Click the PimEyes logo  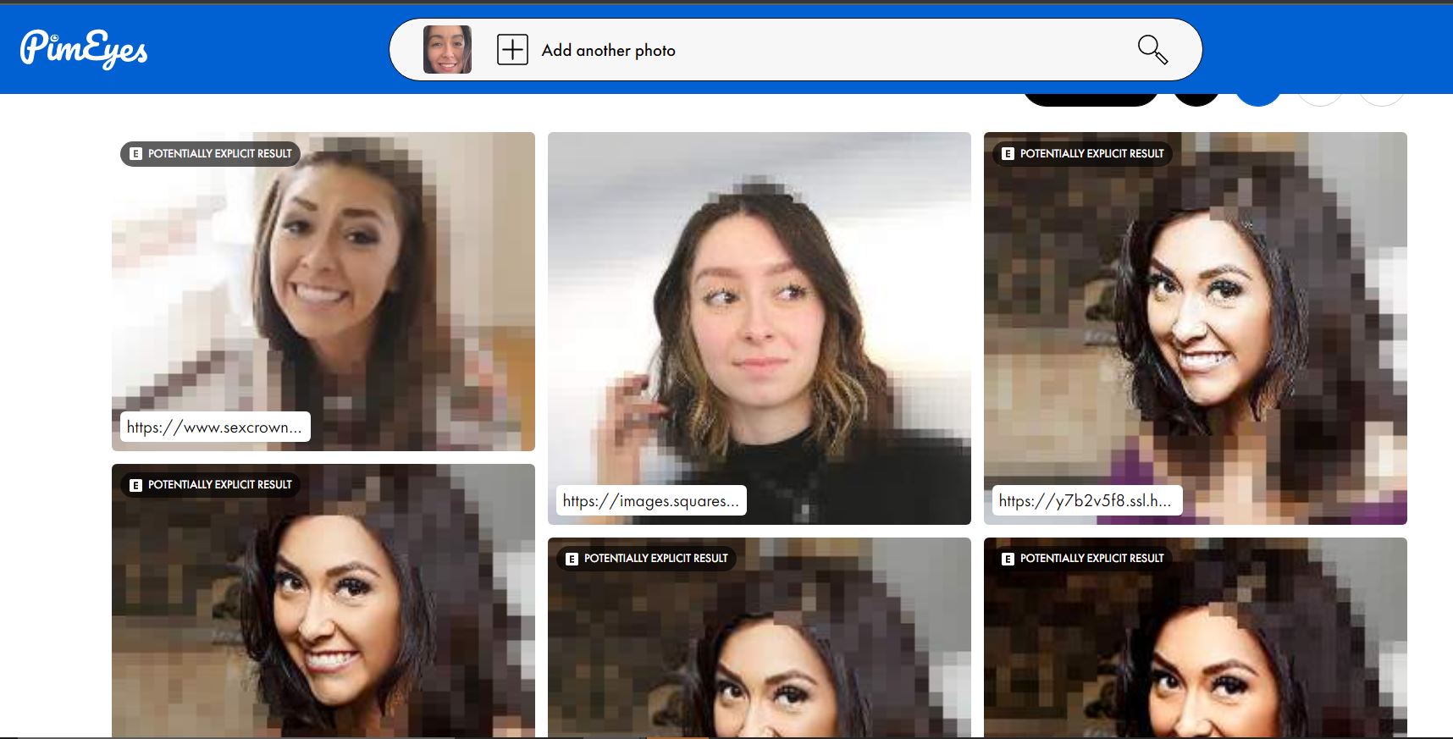[84, 49]
